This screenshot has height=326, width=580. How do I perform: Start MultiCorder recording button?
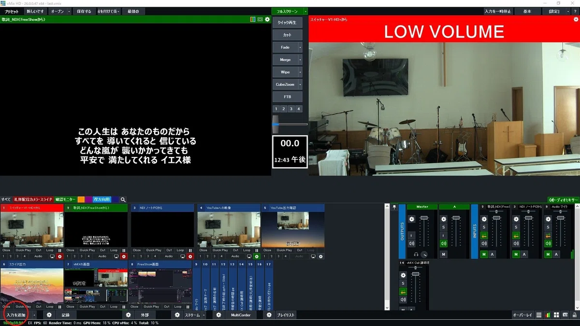coord(241,315)
